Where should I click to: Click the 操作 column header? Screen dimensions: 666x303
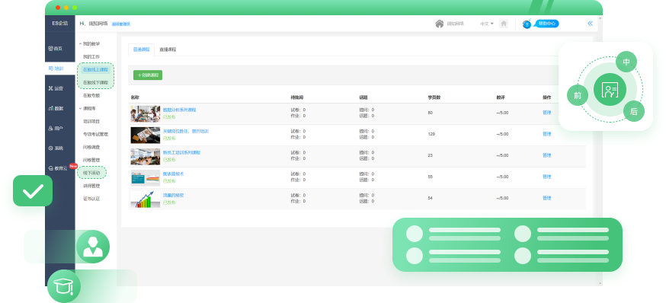pyautogui.click(x=546, y=97)
